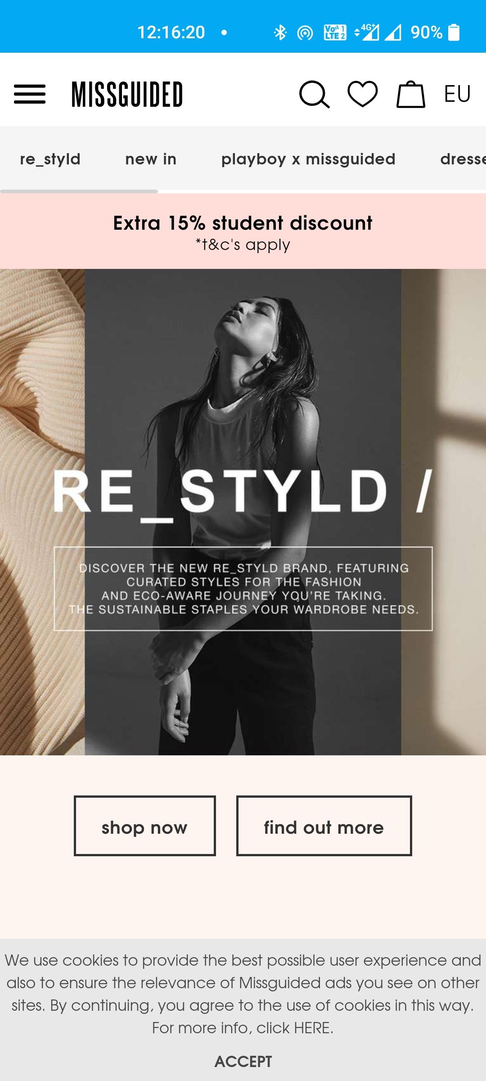This screenshot has width=486, height=1081.
Task: Click the find out more button
Action: click(x=324, y=826)
